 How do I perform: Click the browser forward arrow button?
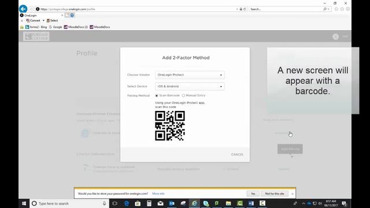[31, 9]
